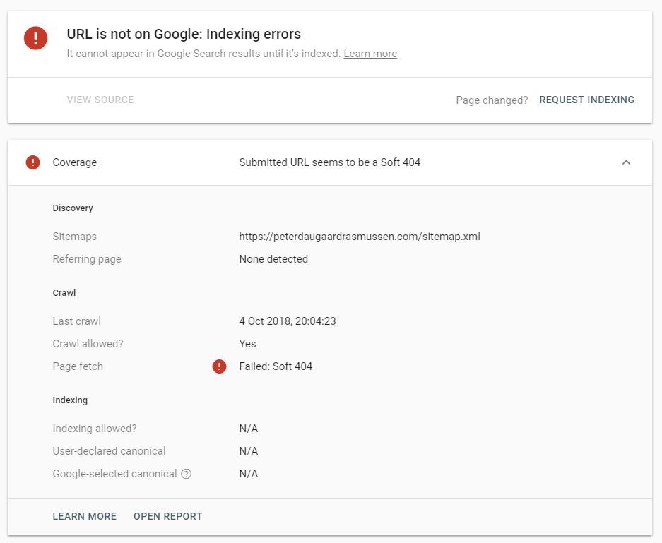
Task: Click the red error icon beside the headline
Action: pos(35,38)
